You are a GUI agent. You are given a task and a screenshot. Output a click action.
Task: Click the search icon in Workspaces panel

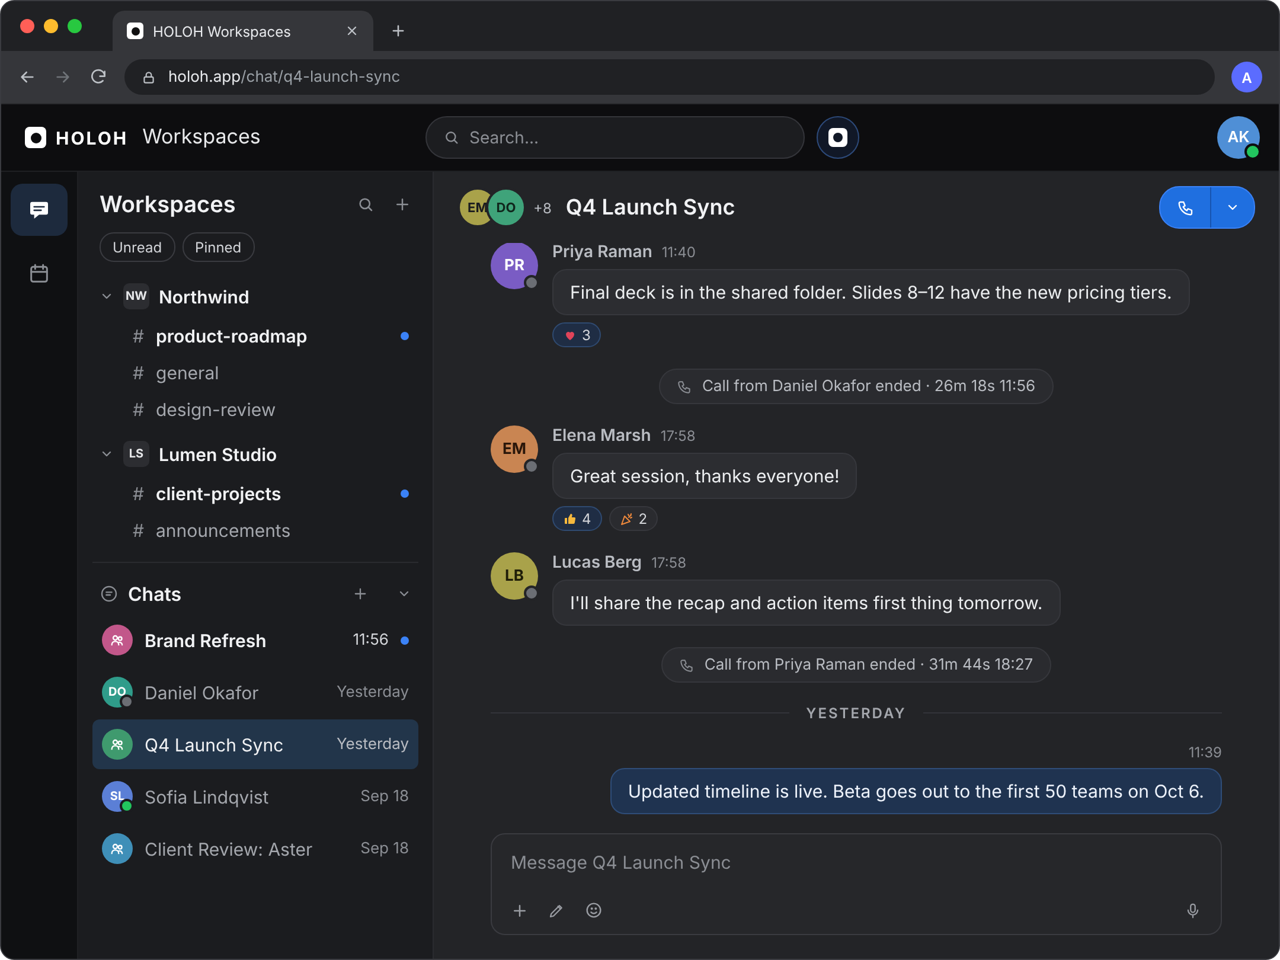point(366,204)
